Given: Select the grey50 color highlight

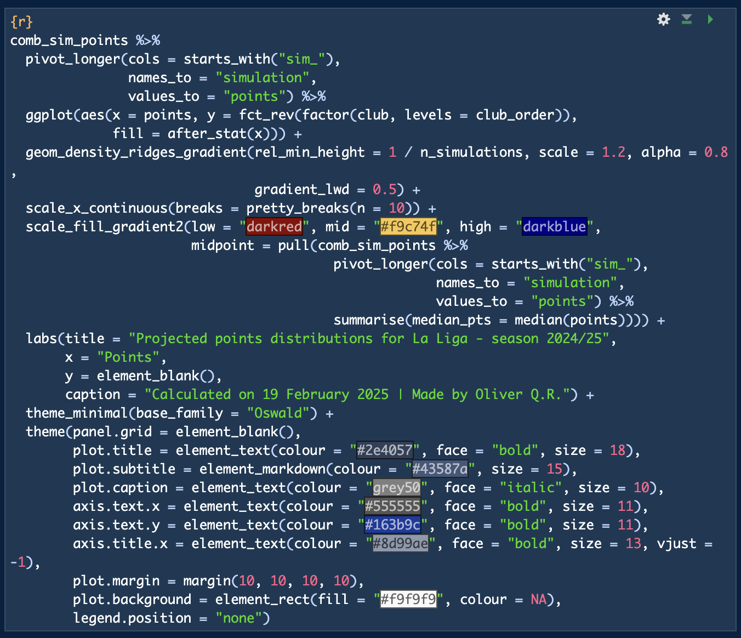Looking at the screenshot, I should [x=396, y=487].
